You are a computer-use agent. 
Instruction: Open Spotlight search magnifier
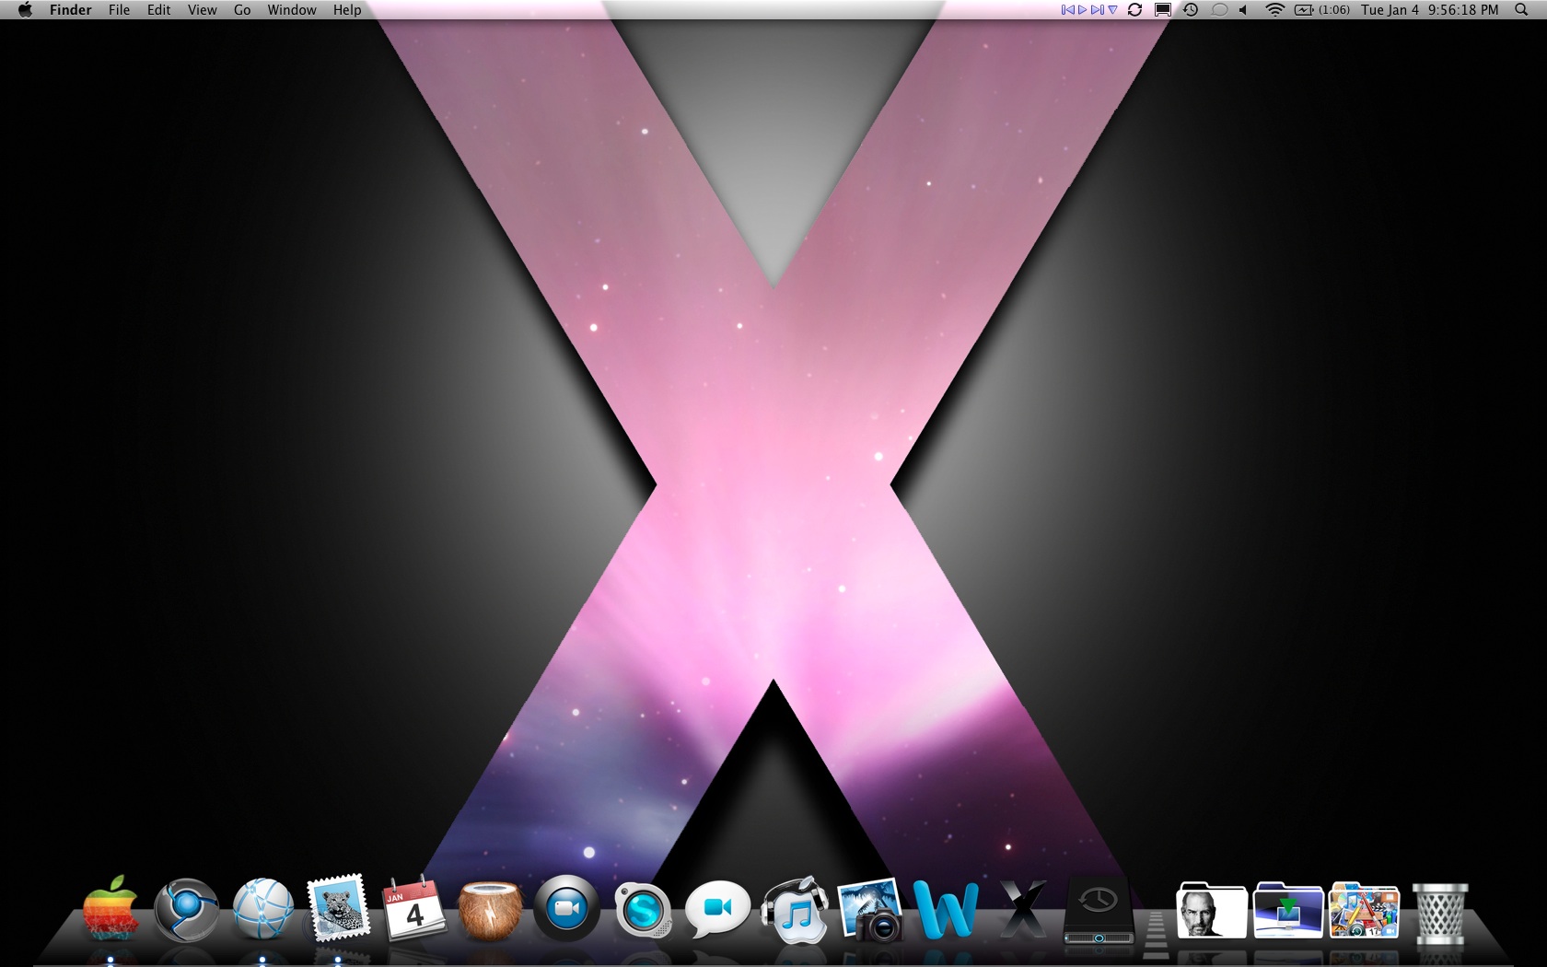coord(1521,10)
